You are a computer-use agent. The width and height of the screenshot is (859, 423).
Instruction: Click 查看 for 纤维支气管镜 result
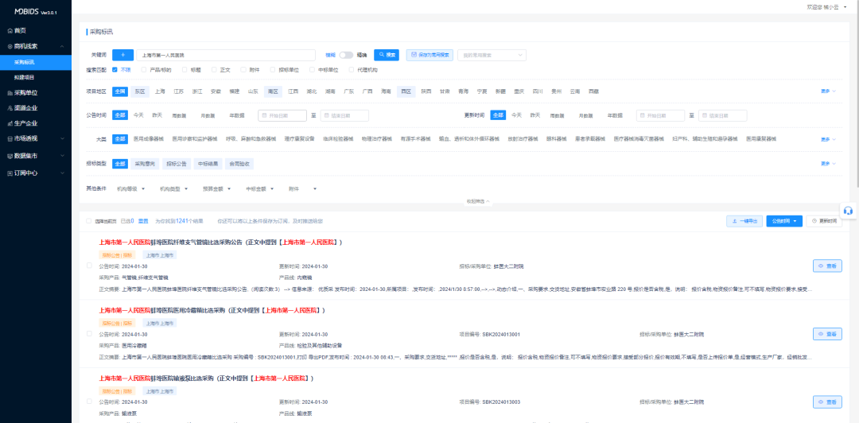[x=827, y=266]
